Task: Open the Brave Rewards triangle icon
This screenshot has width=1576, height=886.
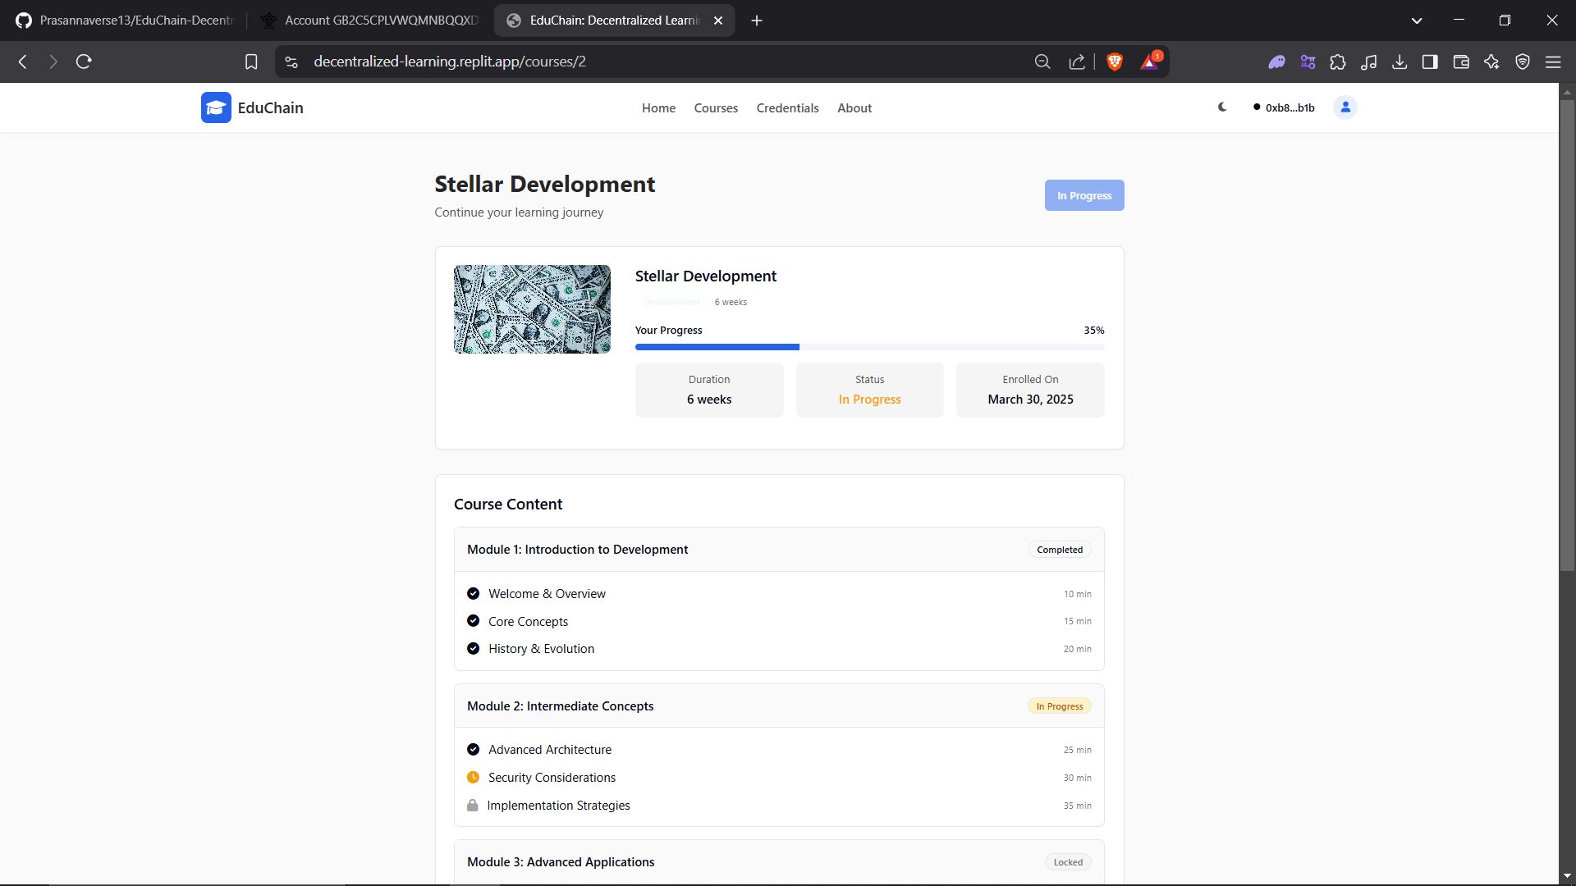Action: click(x=1149, y=62)
